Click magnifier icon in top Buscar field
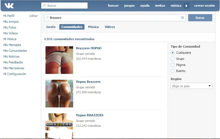This screenshot has height=139, width=220. [x=45, y=6]
